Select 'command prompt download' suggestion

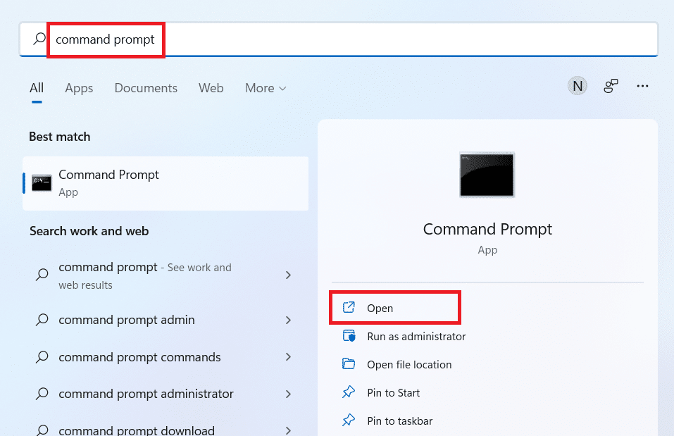pos(166,430)
